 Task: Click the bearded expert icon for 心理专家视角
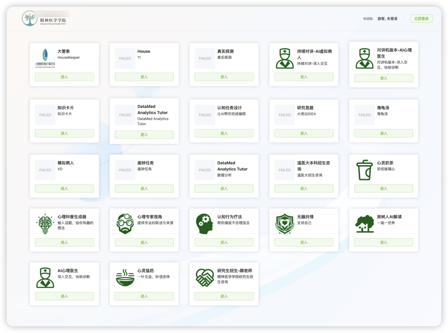(125, 224)
